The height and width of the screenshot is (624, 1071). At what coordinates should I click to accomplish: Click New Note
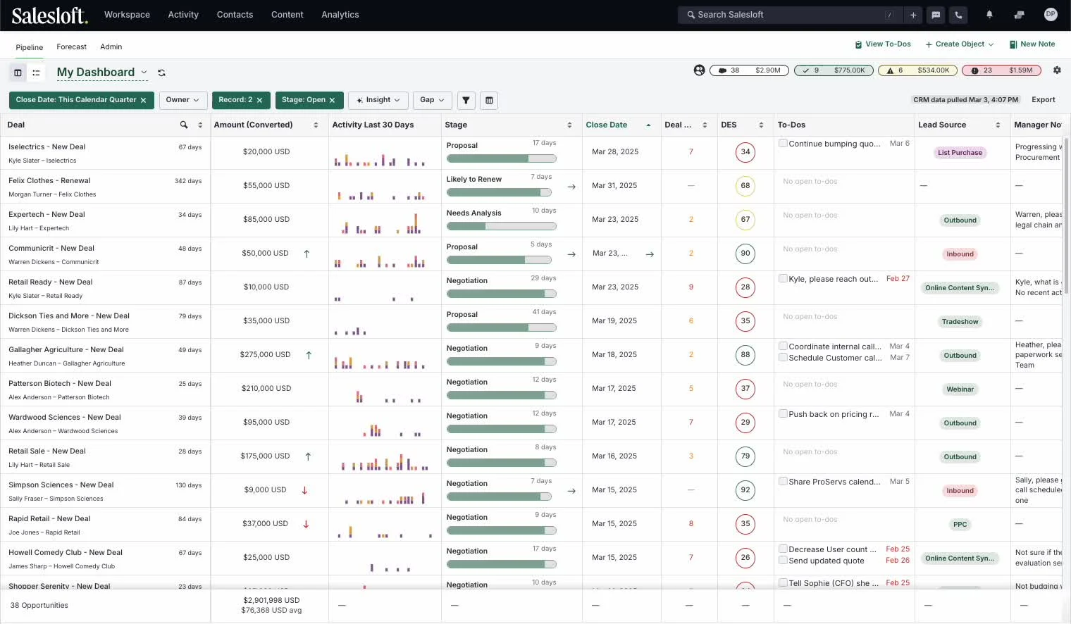1032,44
